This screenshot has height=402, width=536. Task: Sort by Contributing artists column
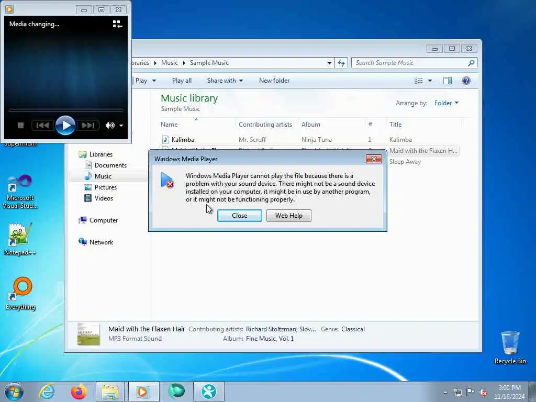pos(265,125)
